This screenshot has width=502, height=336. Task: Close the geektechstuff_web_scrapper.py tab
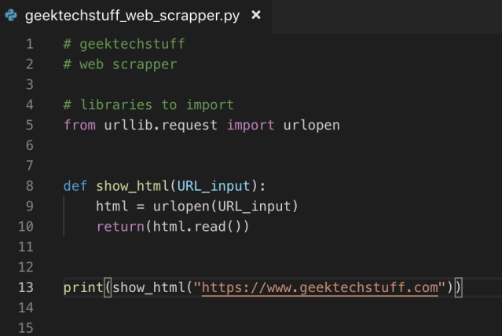pyautogui.click(x=256, y=15)
